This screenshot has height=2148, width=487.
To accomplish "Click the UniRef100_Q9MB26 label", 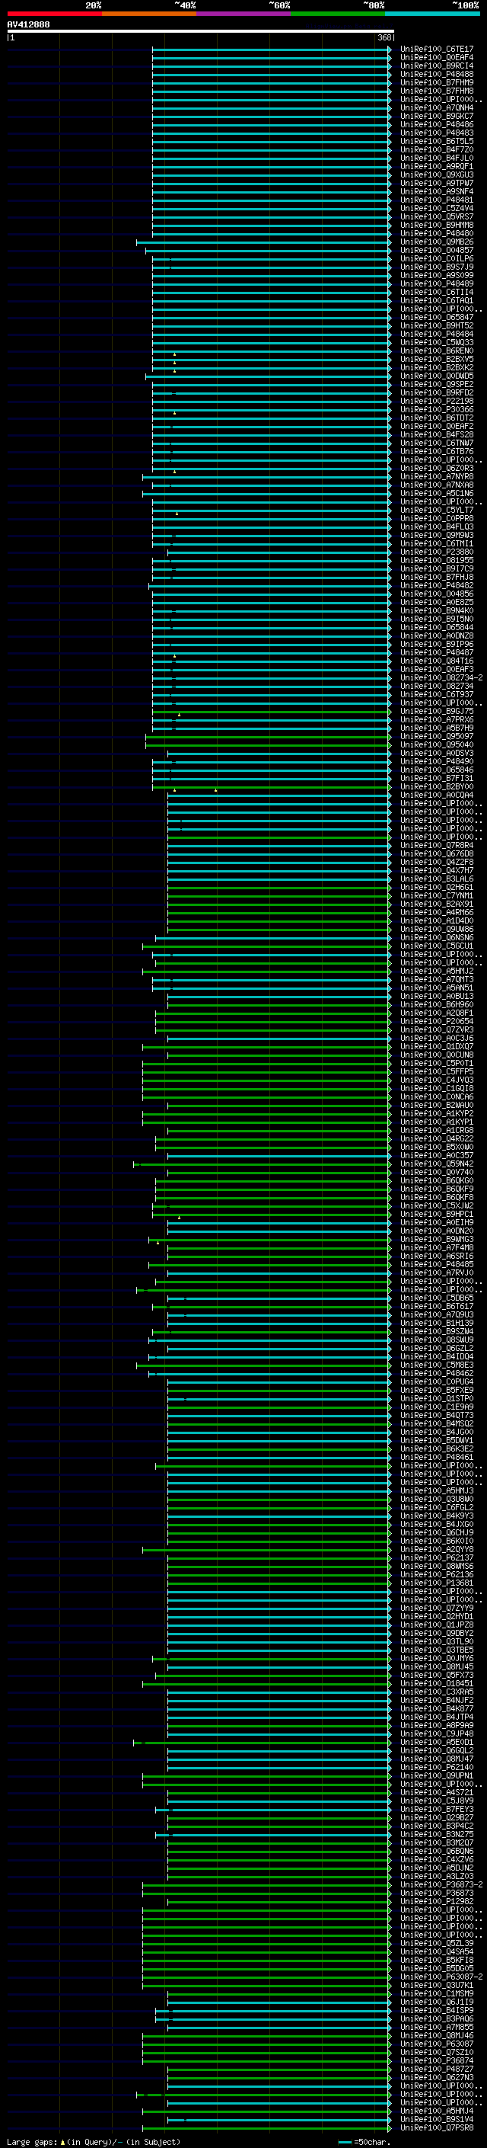I will click(436, 242).
